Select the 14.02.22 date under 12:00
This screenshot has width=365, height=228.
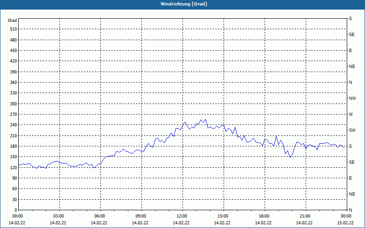click(181, 223)
